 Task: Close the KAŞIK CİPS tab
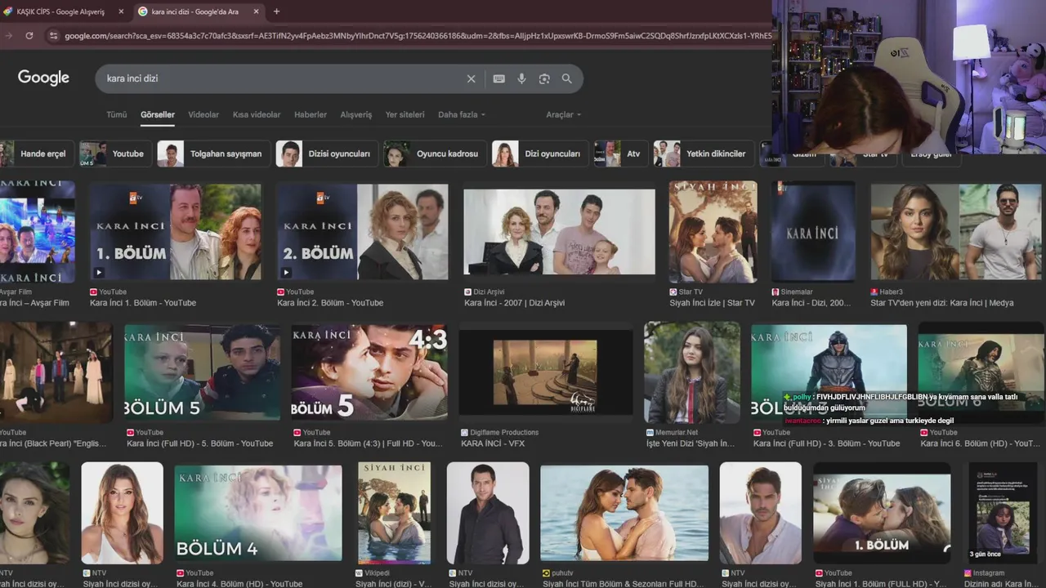[121, 11]
